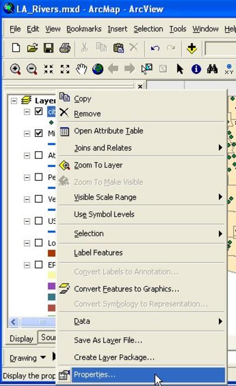Click the Save disk icon
Screen dimensions: 236x386
coord(48,48)
